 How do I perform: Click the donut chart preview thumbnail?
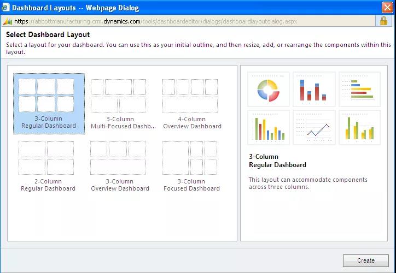coord(268,89)
